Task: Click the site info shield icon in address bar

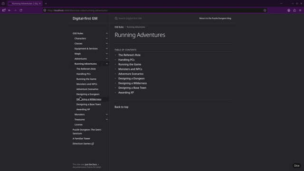Action: (45, 10)
